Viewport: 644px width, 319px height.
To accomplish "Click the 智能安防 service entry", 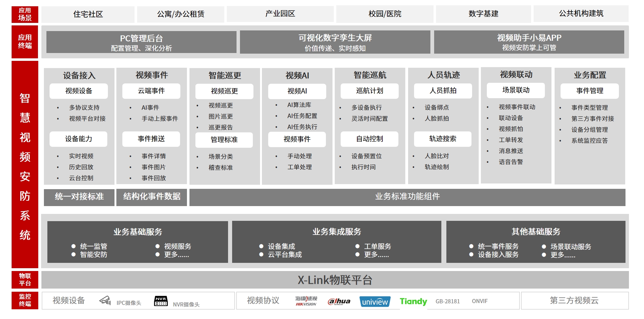I will [93, 254].
